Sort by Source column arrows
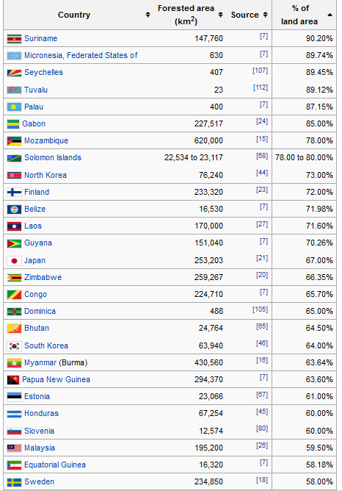Screen dimensions: 342x491 coord(265,15)
